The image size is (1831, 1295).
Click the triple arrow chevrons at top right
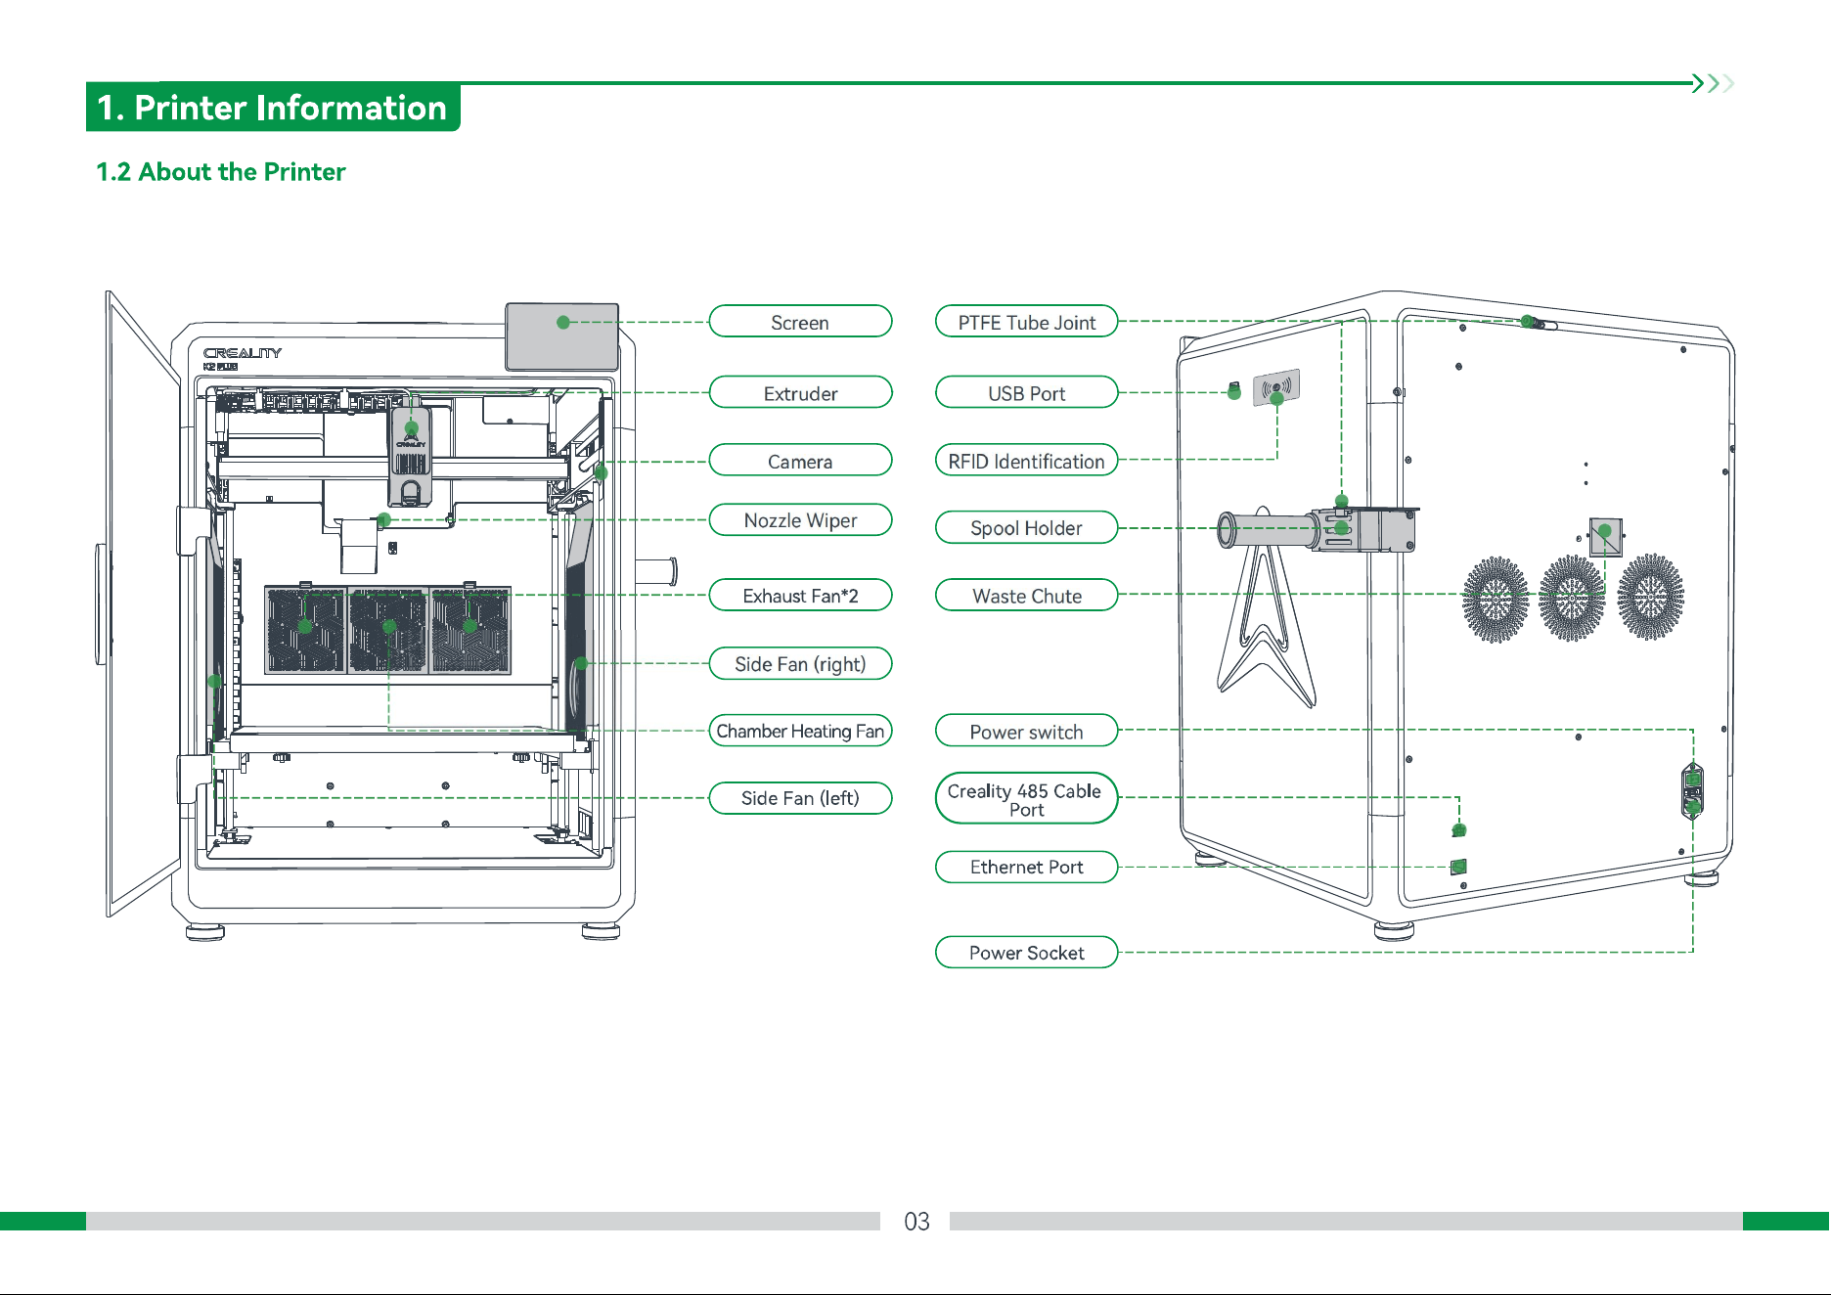click(x=1714, y=83)
